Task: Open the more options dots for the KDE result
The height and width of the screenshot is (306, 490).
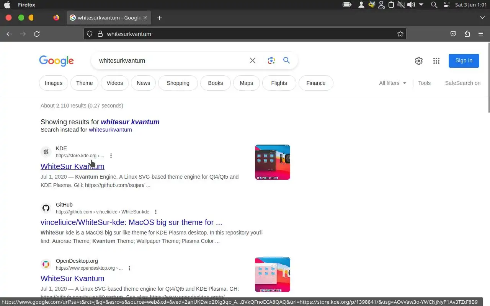Action: [111, 156]
